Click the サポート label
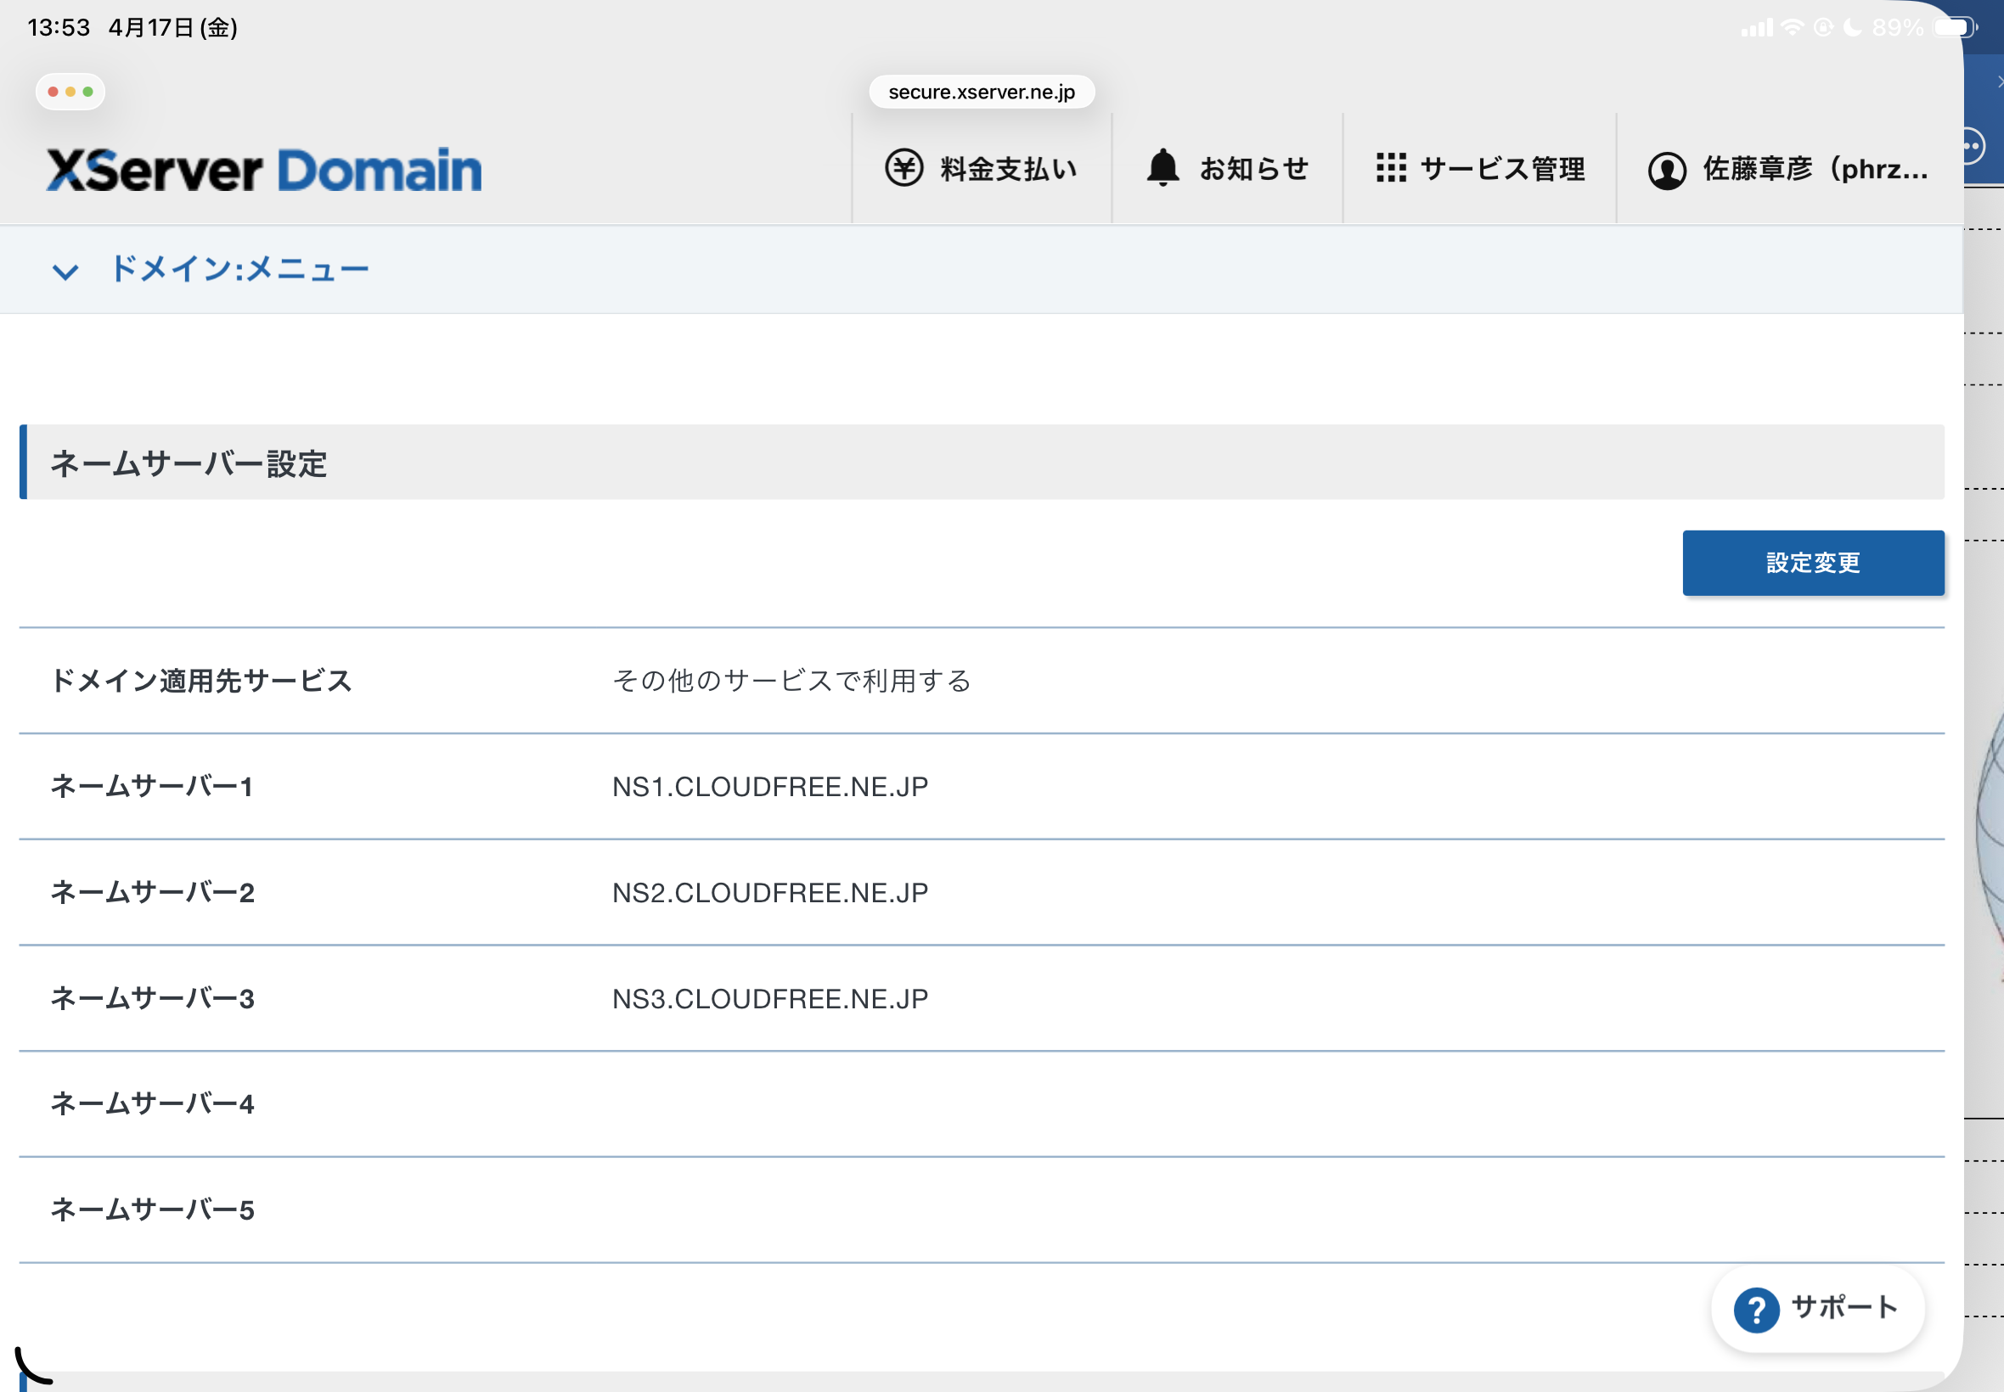 pos(1844,1307)
